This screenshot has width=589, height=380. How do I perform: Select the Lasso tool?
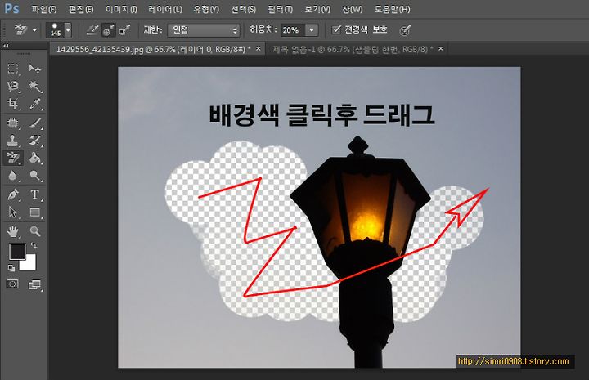13,87
